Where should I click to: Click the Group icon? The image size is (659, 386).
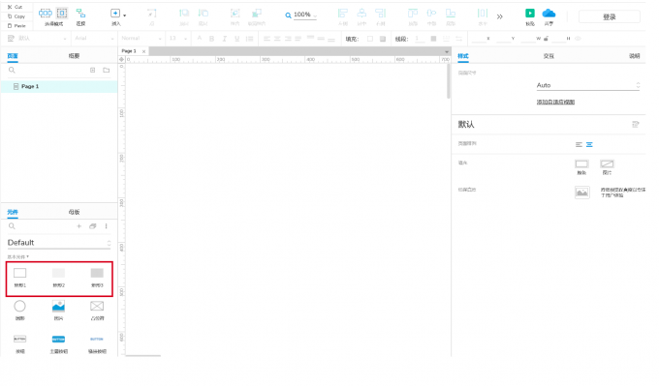click(x=235, y=14)
